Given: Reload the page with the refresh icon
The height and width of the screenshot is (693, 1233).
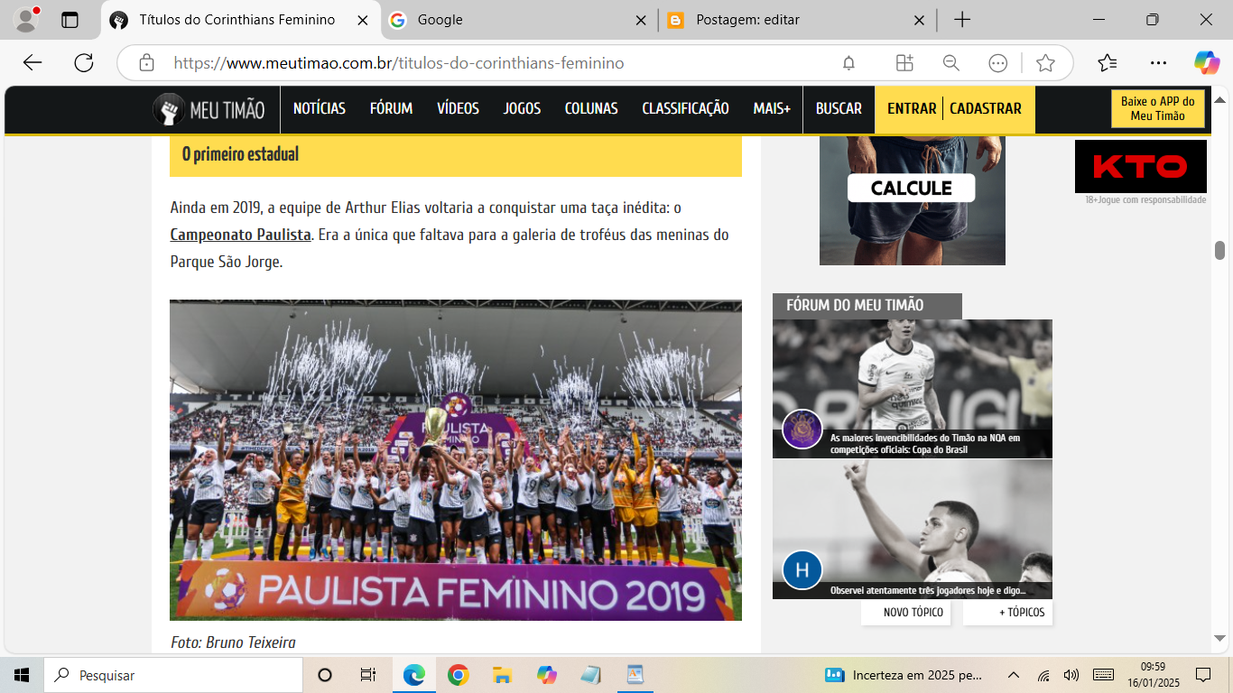Looking at the screenshot, I should 84,62.
